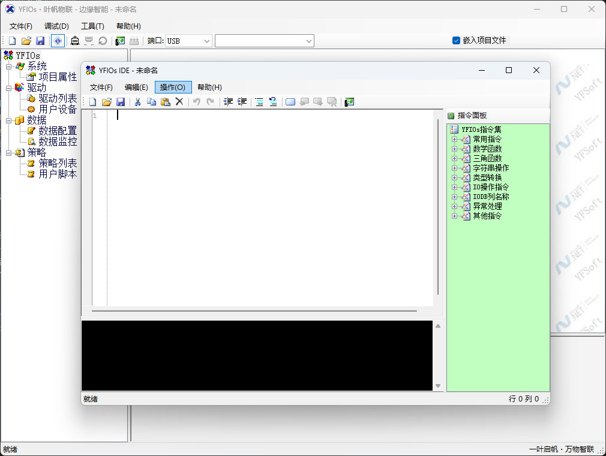The height and width of the screenshot is (456, 606).
Task: Collapse the 系统 tree node in main window
Action: click(8, 67)
